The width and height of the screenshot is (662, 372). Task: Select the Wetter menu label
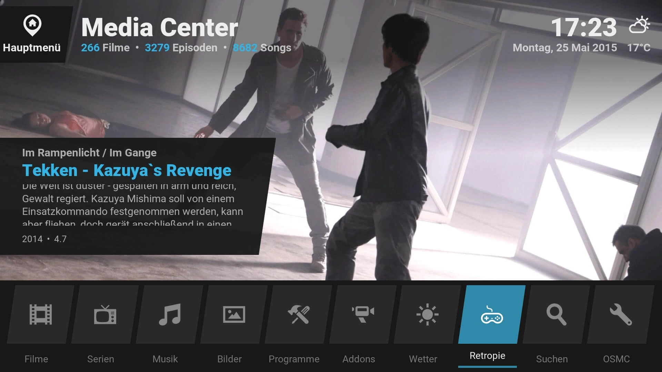point(423,359)
